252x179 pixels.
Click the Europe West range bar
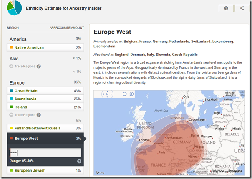[45, 153]
